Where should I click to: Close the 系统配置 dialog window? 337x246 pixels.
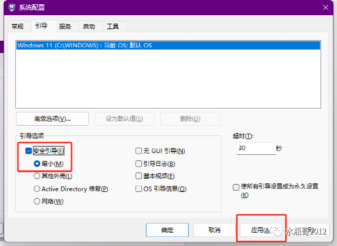(325, 7)
